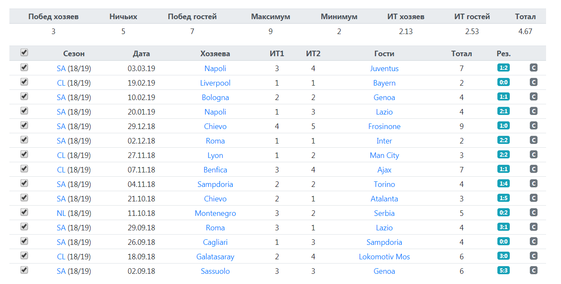561x284 pixels.
Task: Open the 1:2 result badge for Napoli–Juventus
Action: (x=503, y=68)
